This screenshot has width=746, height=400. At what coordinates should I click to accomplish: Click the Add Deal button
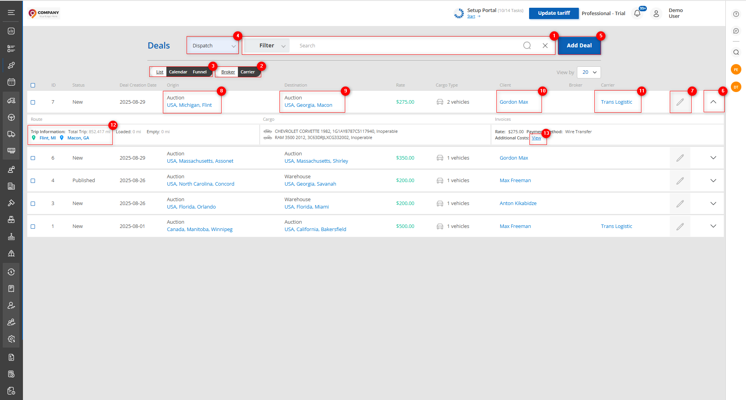579,46
